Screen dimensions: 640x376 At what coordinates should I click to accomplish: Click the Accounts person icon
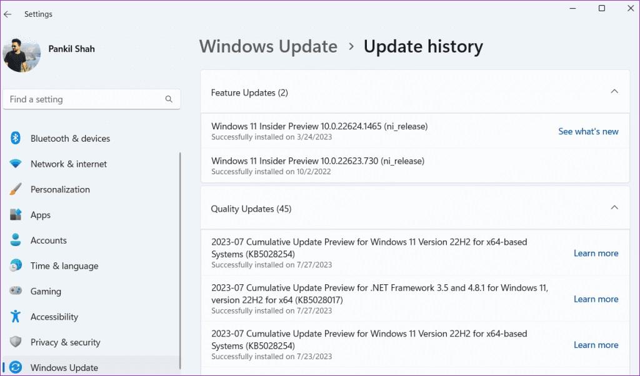point(16,240)
